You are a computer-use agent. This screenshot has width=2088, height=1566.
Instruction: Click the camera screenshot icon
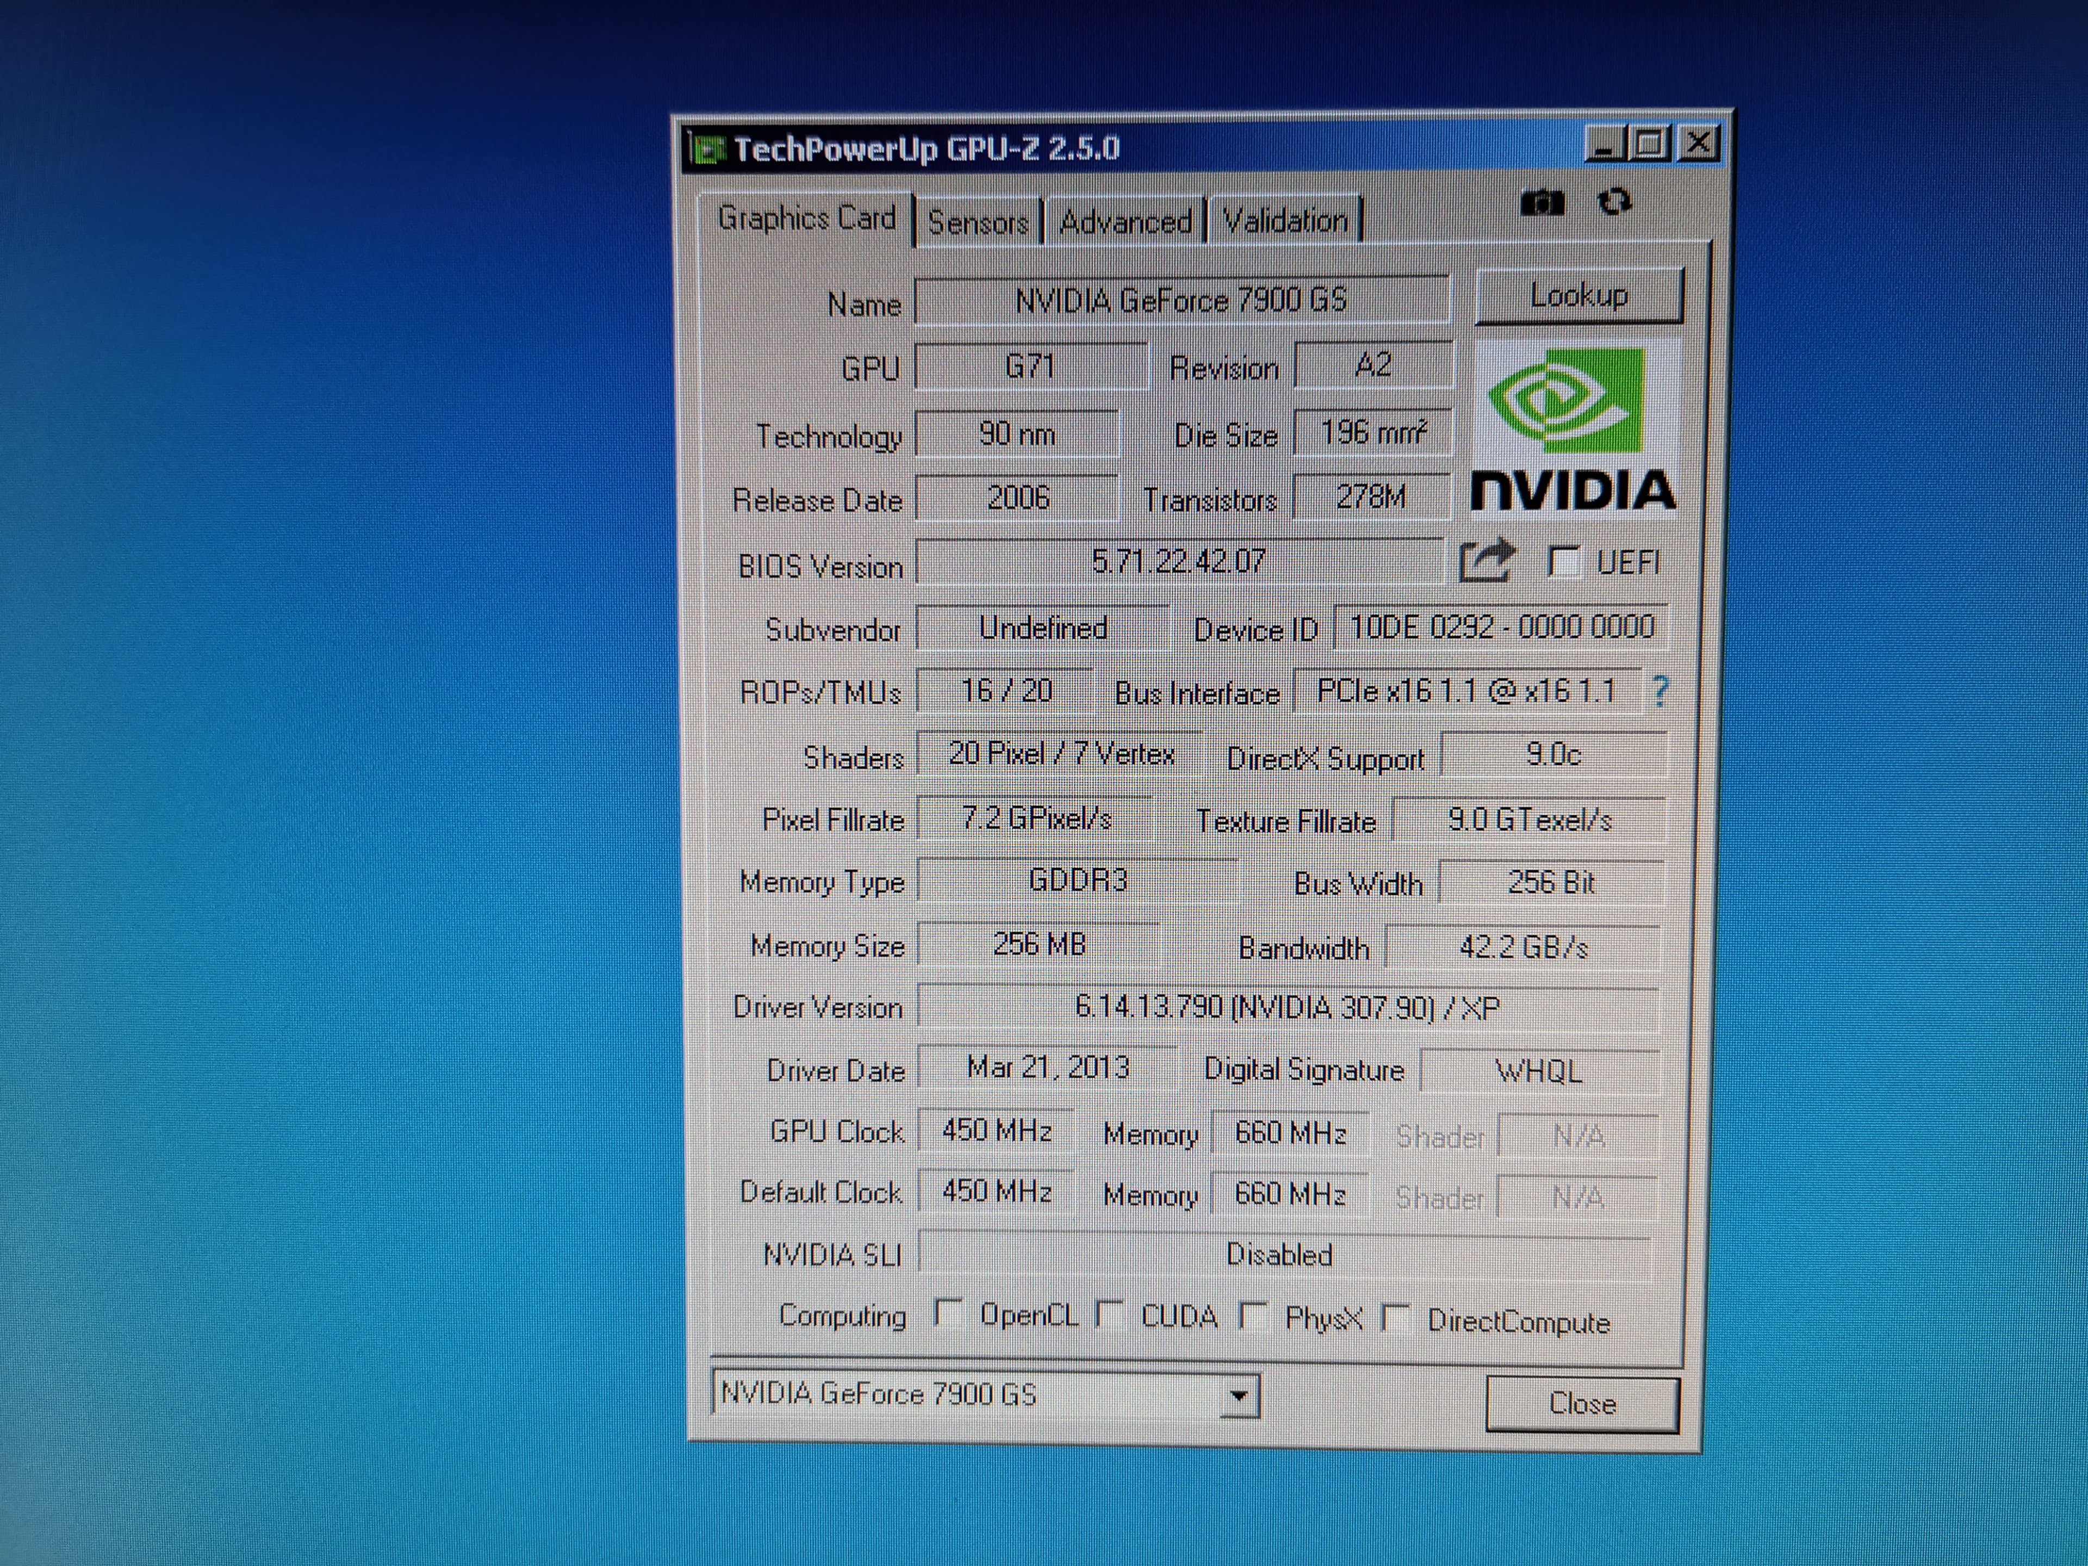tap(1543, 203)
